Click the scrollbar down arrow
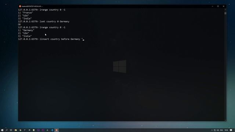The image size is (235, 132). [225, 120]
